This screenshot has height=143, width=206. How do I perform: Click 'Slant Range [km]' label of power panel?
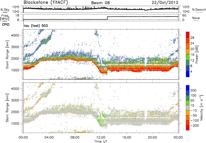coord(7,54)
